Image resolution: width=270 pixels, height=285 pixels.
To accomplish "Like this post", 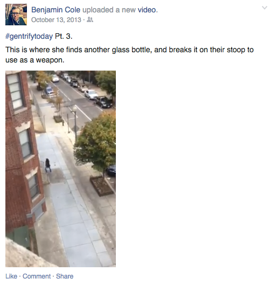I will (11, 276).
